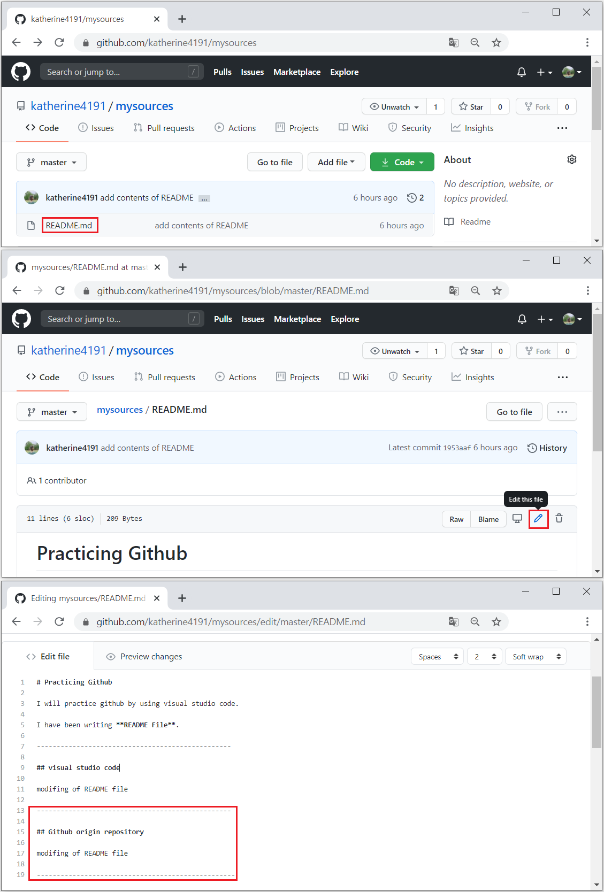
Task: Click the Raw button
Action: (456, 519)
